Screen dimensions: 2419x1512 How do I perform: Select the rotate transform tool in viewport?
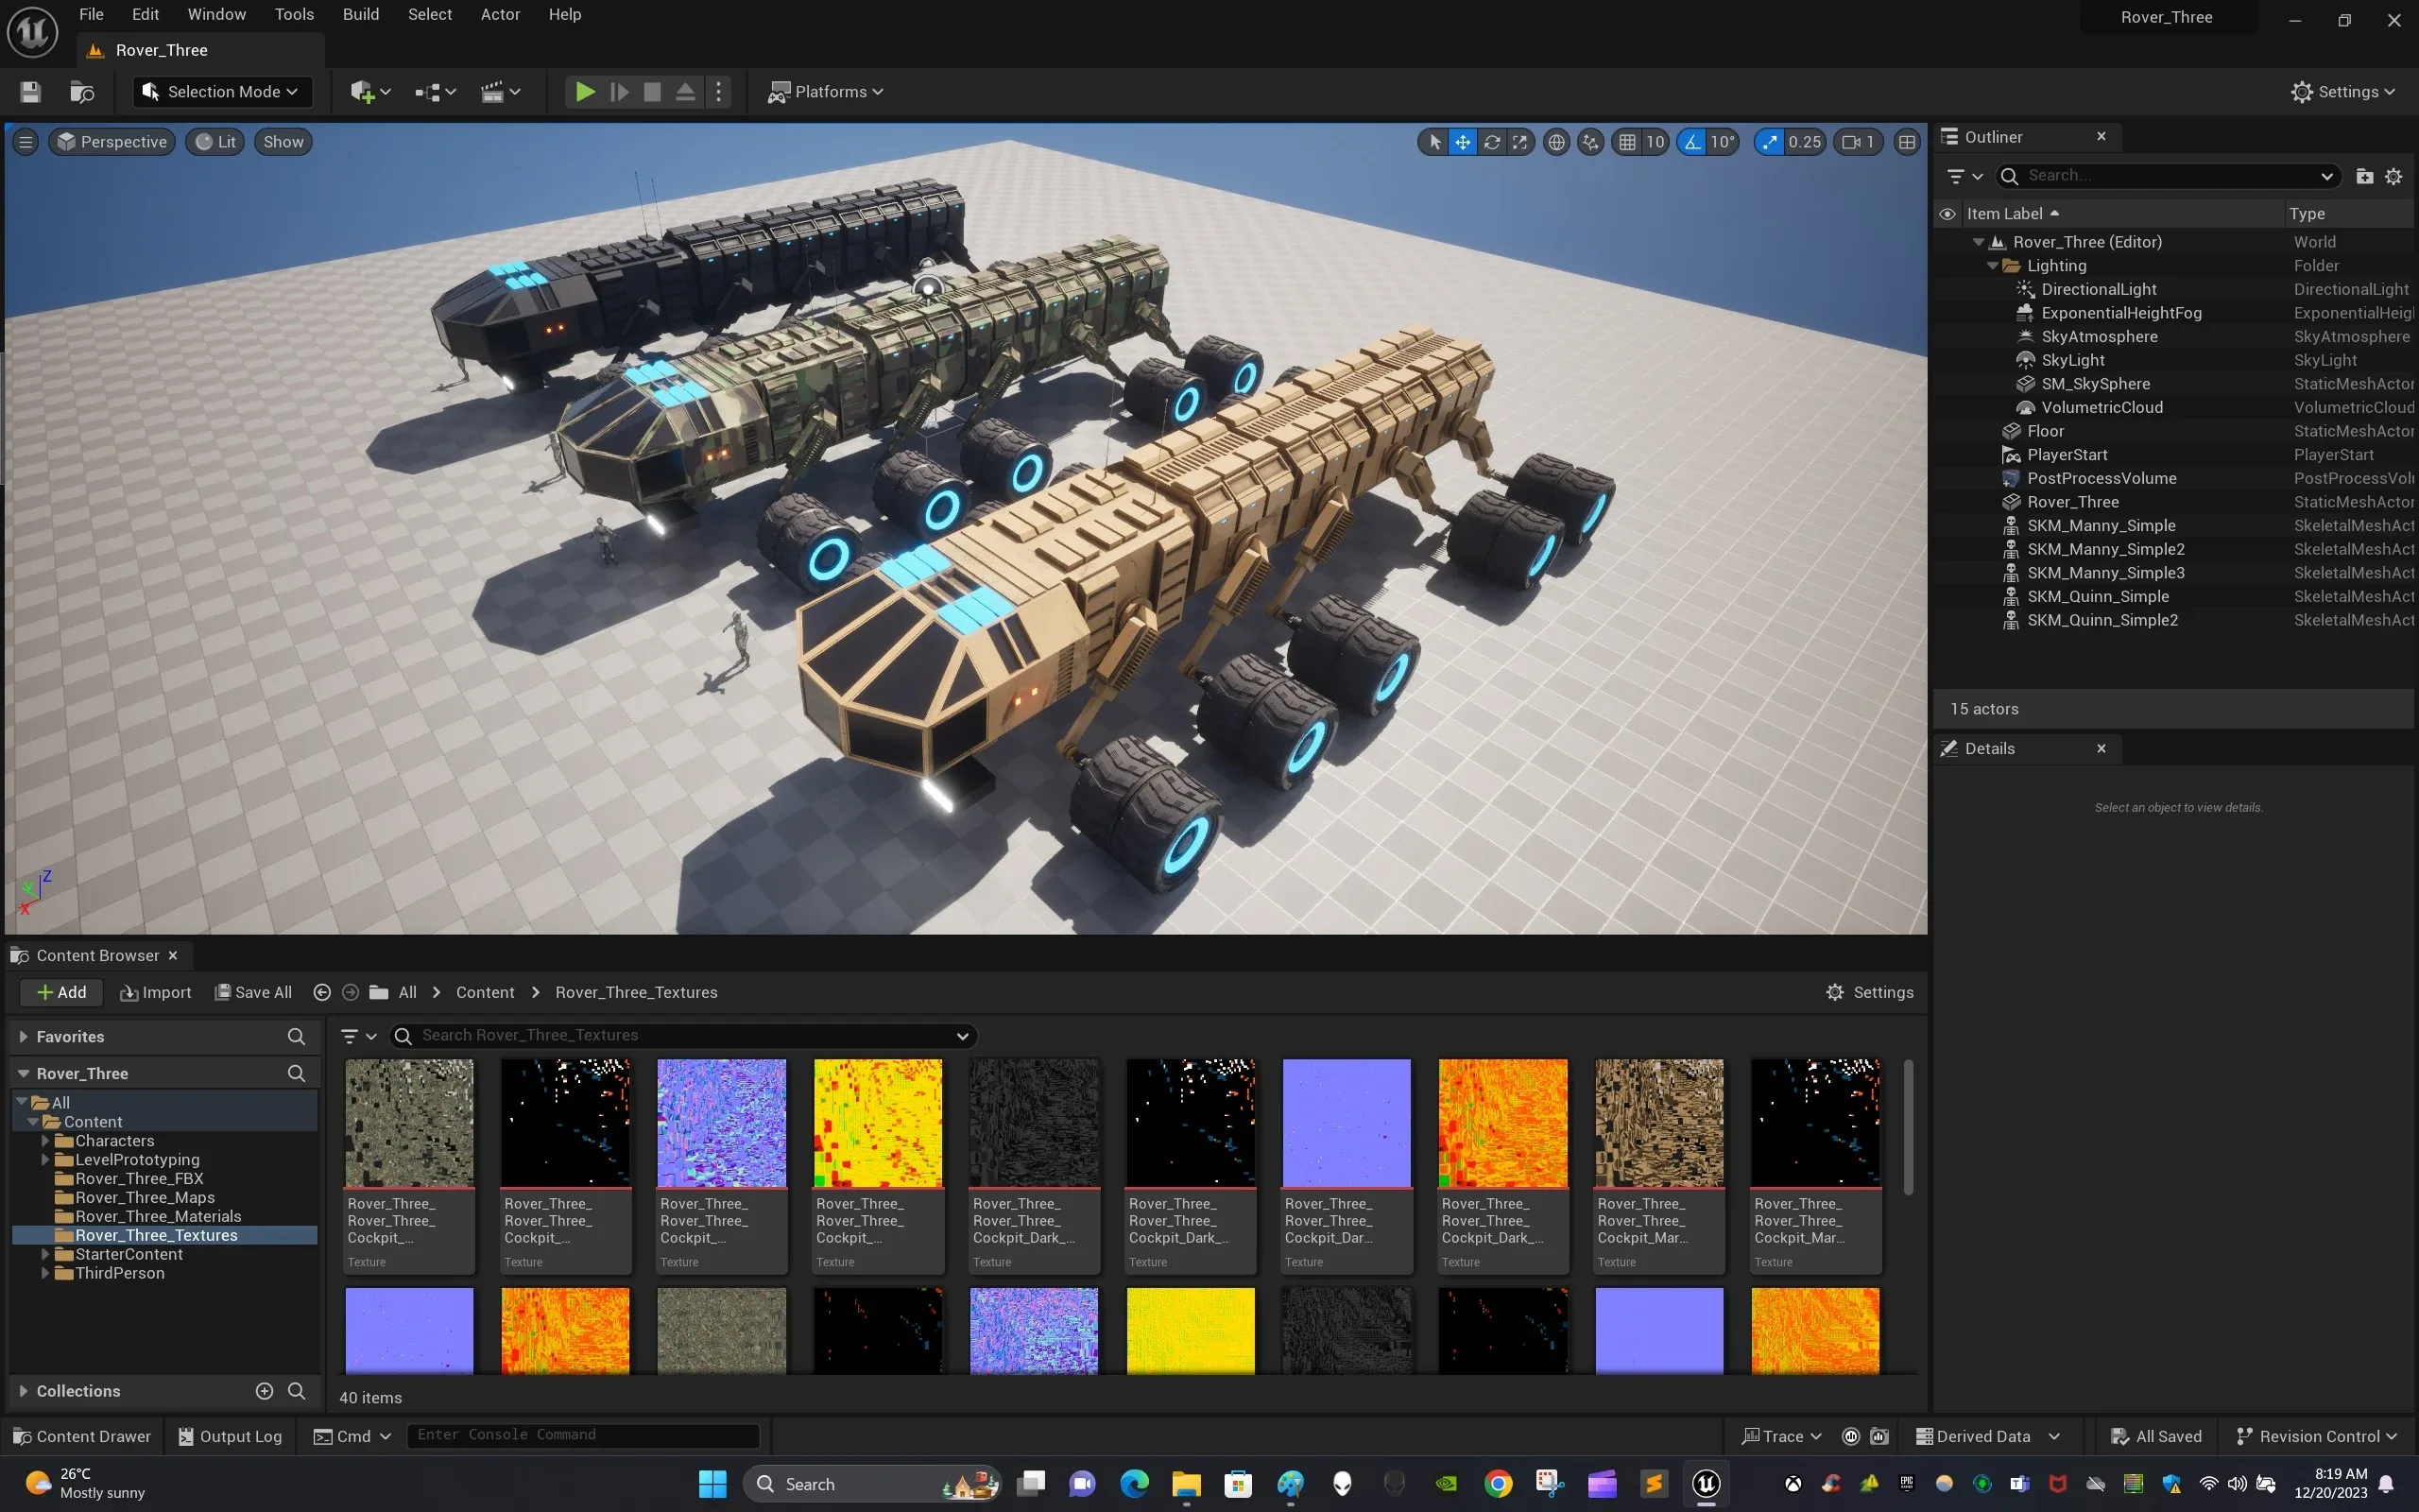tap(1491, 142)
